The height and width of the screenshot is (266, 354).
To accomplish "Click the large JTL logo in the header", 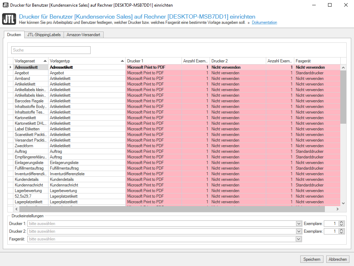I will click(9, 19).
